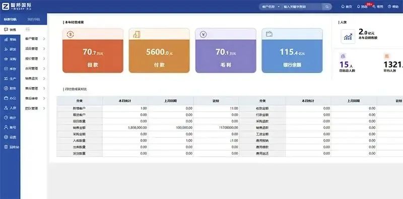Open the 回款 70.7万元 card
The height and width of the screenshot is (199, 403).
click(x=93, y=51)
